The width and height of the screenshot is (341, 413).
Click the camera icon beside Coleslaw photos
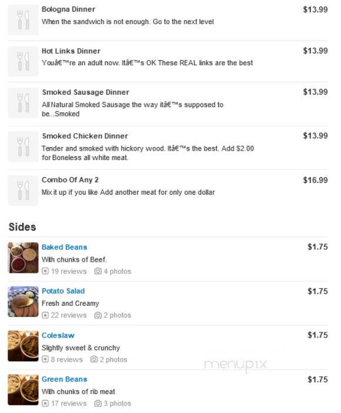(94, 359)
